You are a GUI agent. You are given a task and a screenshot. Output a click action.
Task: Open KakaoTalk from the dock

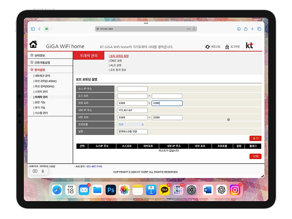[165, 190]
